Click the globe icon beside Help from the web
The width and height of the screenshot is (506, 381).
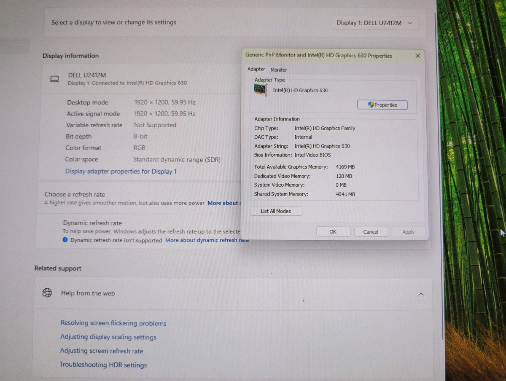tap(47, 293)
